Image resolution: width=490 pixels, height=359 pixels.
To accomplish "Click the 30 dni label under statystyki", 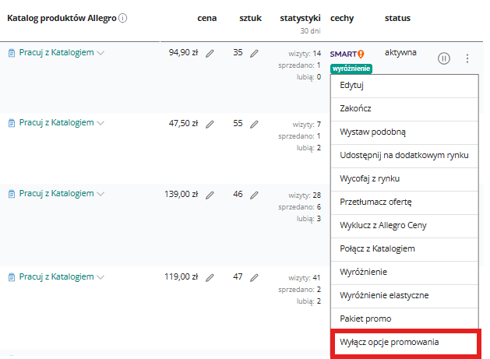I will click(310, 31).
